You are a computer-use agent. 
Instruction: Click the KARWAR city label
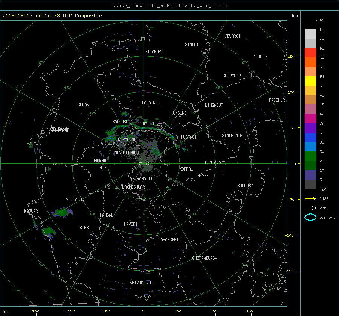pyautogui.click(x=31, y=211)
